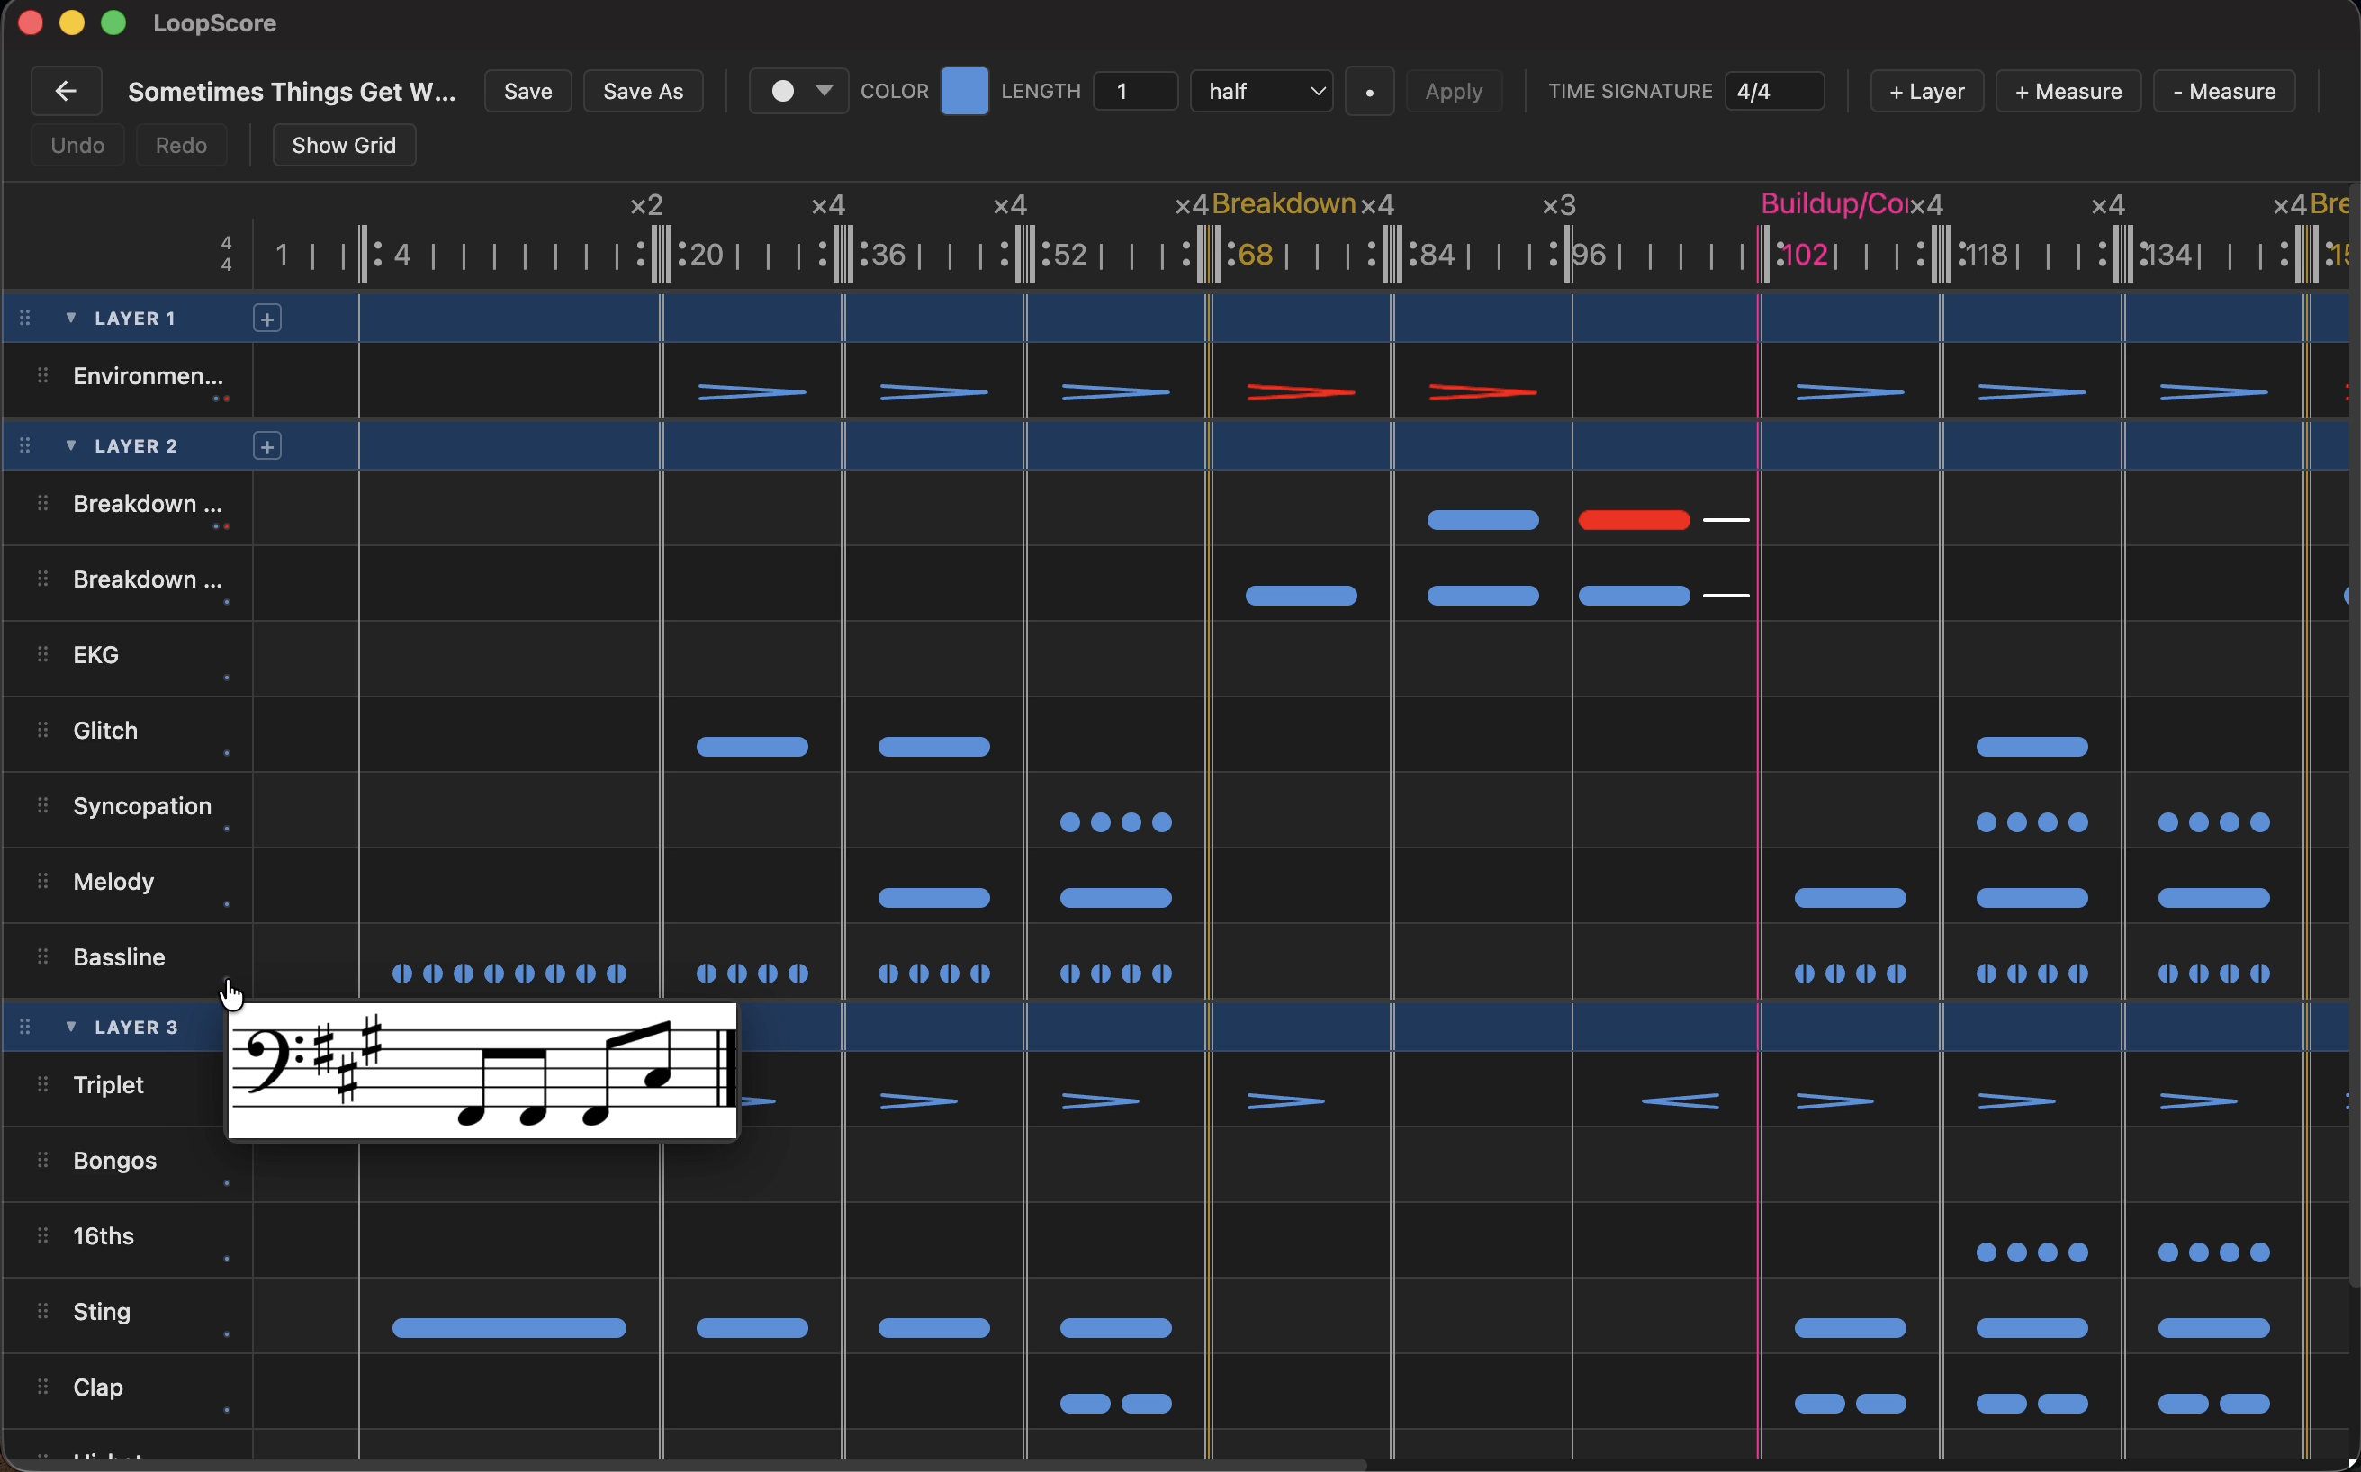The height and width of the screenshot is (1472, 2361).
Task: Click the - Measure button
Action: (2223, 92)
